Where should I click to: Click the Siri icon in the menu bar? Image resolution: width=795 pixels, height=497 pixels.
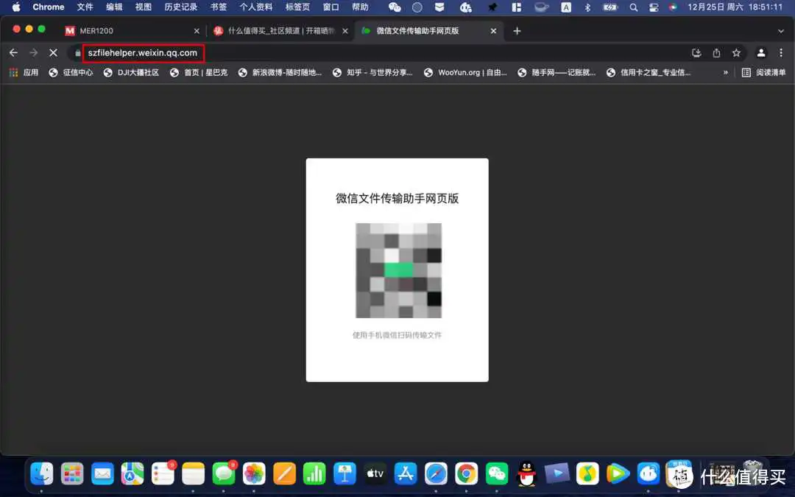[673, 7]
